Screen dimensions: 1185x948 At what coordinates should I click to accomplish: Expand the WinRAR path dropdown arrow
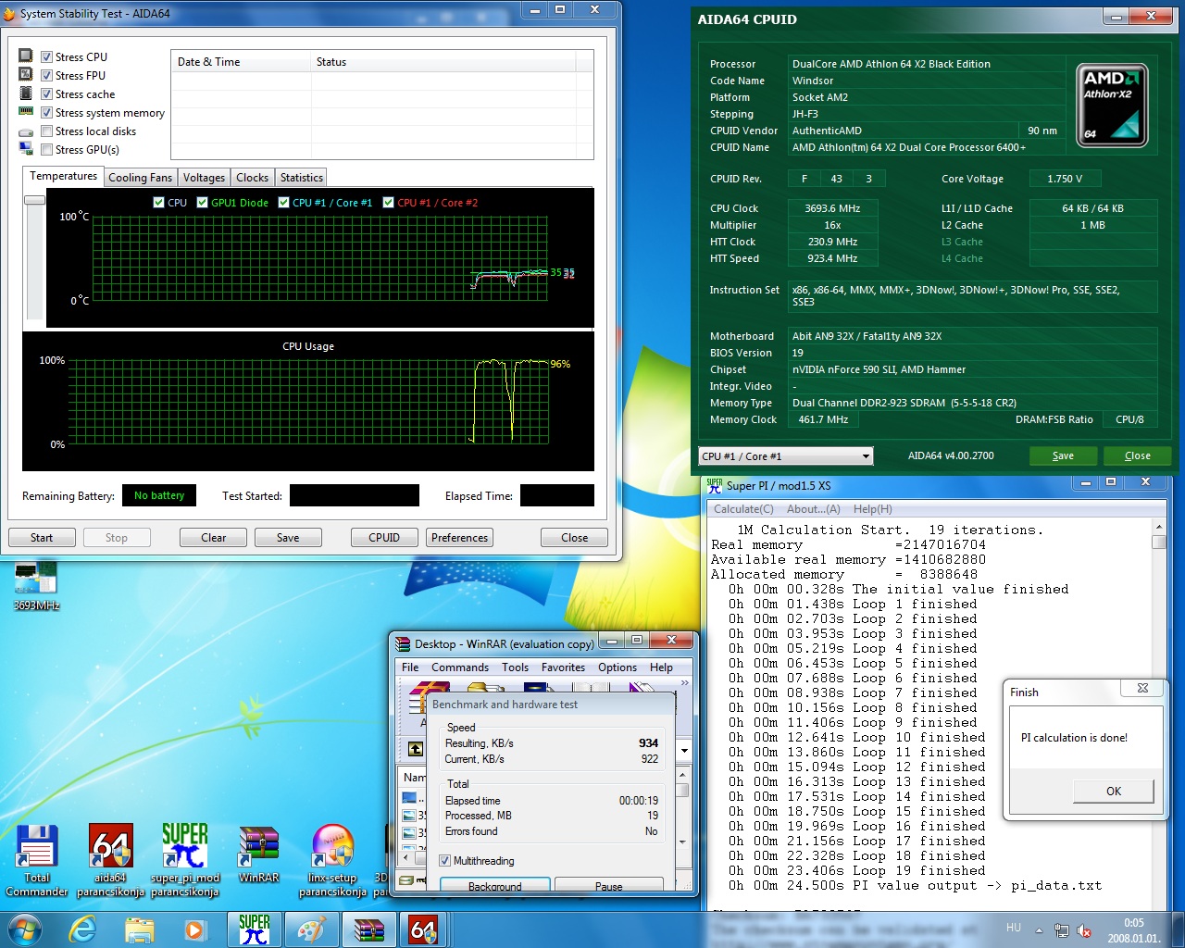(x=684, y=750)
